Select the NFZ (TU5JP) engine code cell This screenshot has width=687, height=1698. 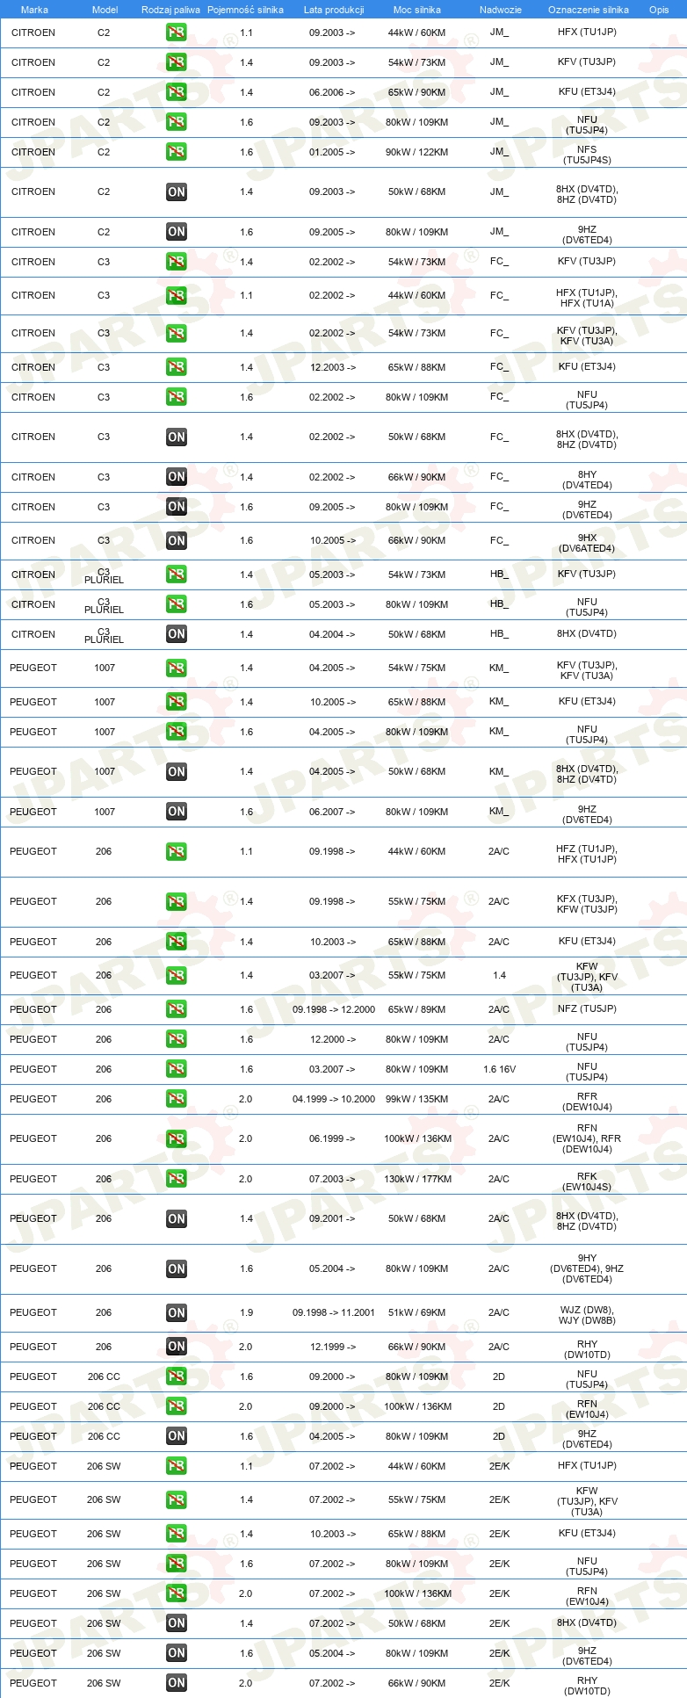point(587,1008)
